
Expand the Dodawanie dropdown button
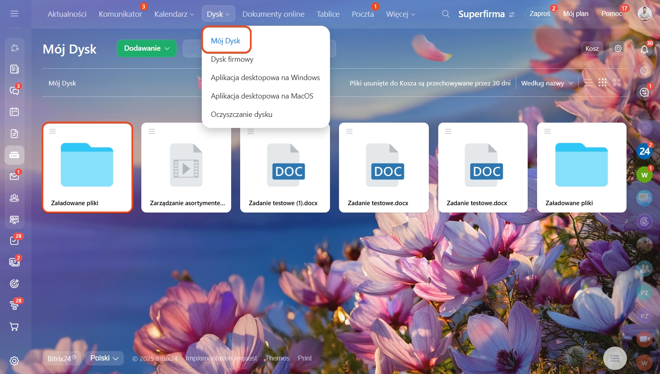147,48
